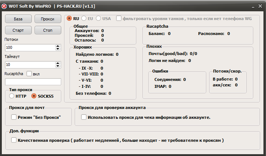Choose the EU region radio button

[x=84, y=18]
